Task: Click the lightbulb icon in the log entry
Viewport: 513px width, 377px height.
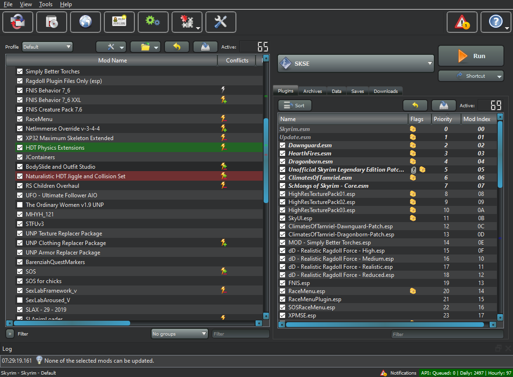Action: point(39,360)
